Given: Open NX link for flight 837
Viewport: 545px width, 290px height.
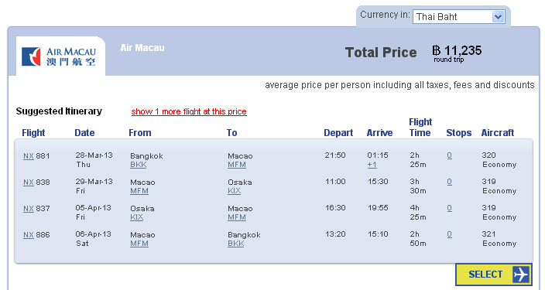Looking at the screenshot, I should click(x=29, y=209).
